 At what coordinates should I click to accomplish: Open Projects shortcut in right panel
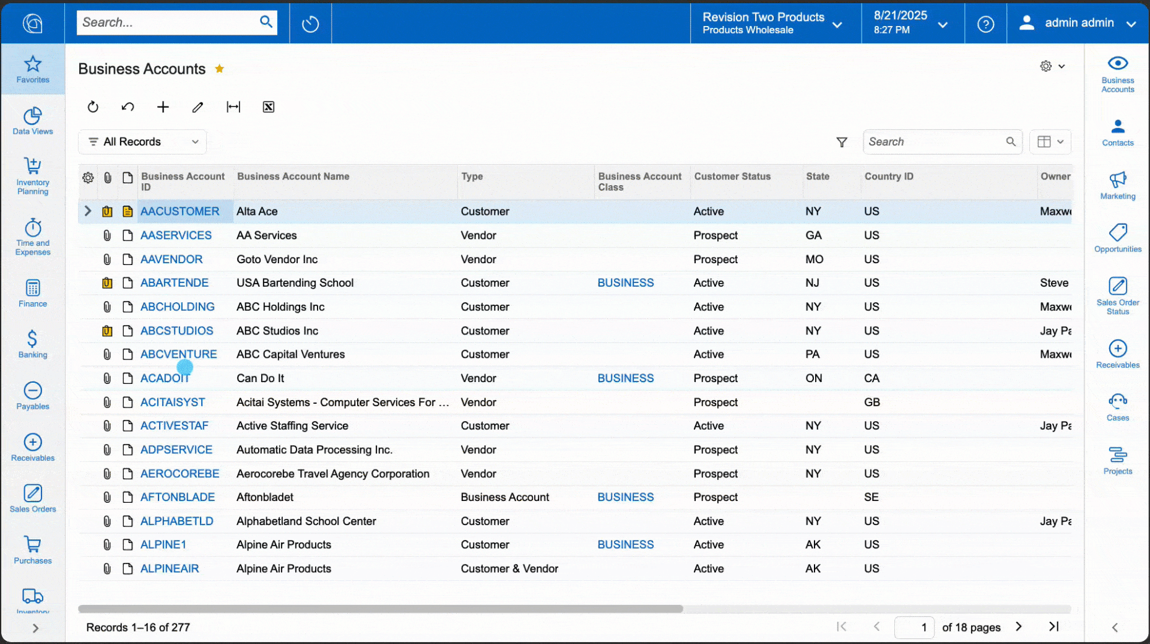pyautogui.click(x=1117, y=461)
